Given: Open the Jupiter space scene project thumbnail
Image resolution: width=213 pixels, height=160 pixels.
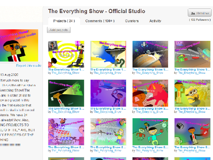Looking at the screenshot, I should 150,54.
